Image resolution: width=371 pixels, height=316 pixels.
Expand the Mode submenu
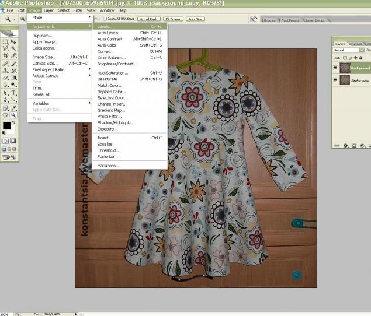point(60,17)
